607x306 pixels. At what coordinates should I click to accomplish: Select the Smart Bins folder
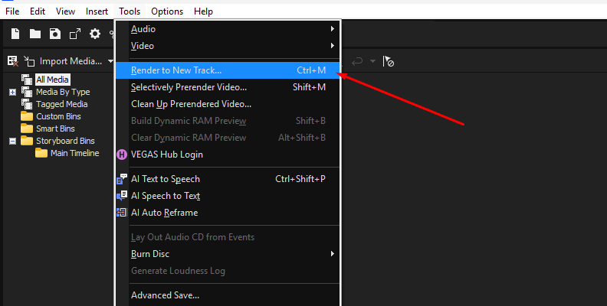click(x=55, y=129)
